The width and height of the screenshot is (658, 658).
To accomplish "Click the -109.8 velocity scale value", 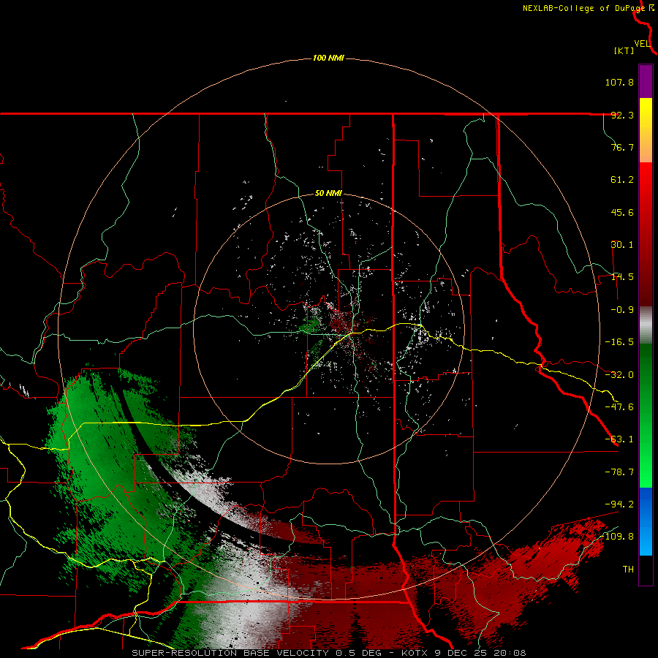I will tap(617, 537).
